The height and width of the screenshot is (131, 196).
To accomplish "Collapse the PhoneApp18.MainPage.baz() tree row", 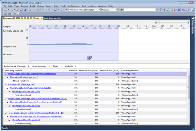I will [6, 85].
